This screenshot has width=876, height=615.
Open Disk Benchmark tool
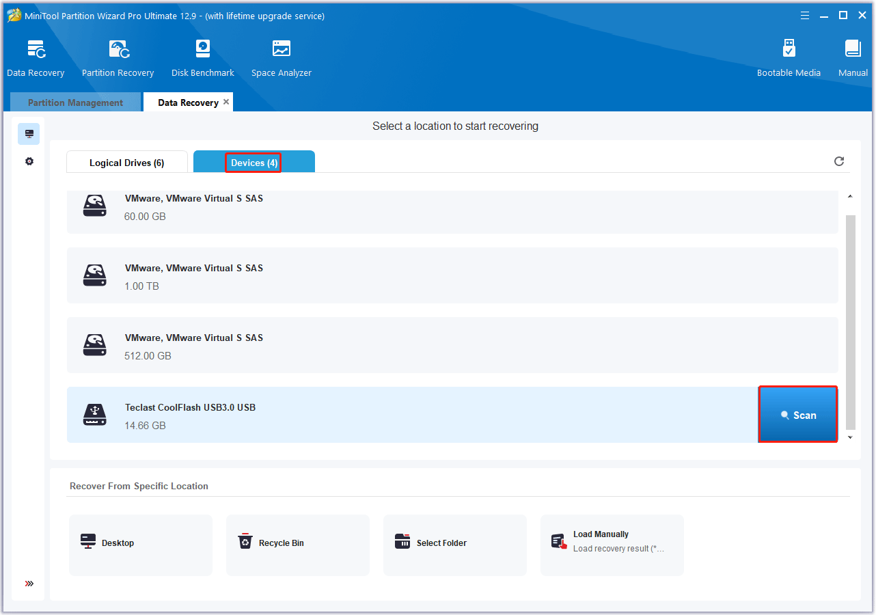[203, 58]
